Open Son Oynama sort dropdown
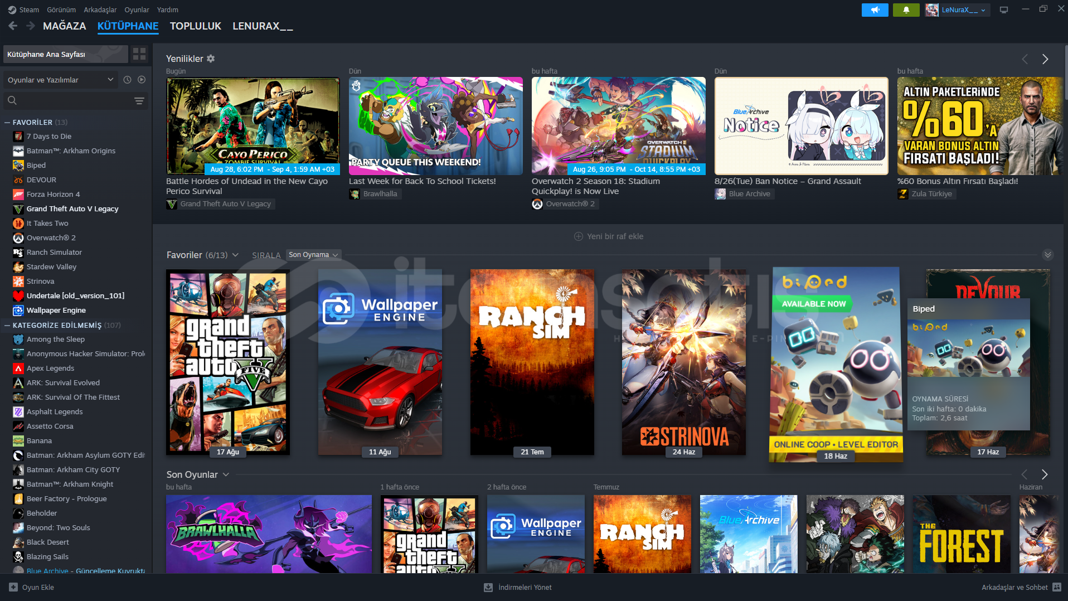Viewport: 1068px width, 601px height. click(x=313, y=255)
